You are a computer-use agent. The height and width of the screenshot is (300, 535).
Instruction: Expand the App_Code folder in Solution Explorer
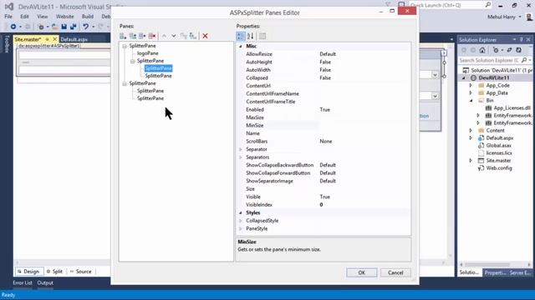pyautogui.click(x=471, y=85)
